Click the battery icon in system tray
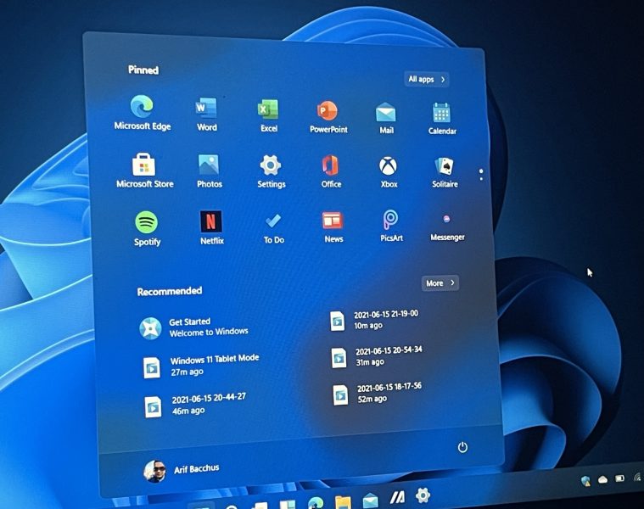The width and height of the screenshot is (644, 509). [x=619, y=478]
